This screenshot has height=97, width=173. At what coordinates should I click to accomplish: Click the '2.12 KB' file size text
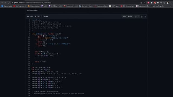(x=45, y=17)
